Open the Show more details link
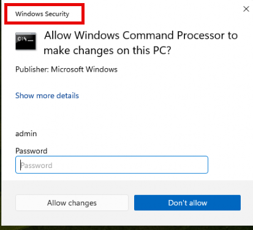 (x=47, y=96)
